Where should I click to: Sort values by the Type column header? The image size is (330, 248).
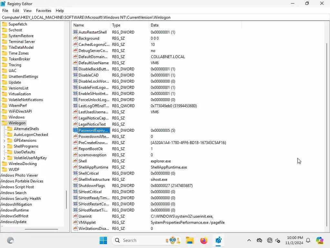pos(130,25)
